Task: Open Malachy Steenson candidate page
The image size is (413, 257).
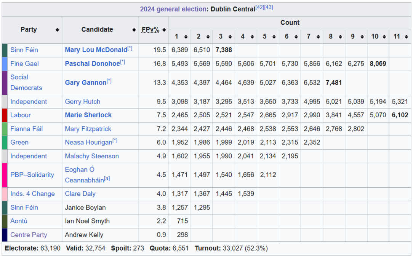Action: 92,156
